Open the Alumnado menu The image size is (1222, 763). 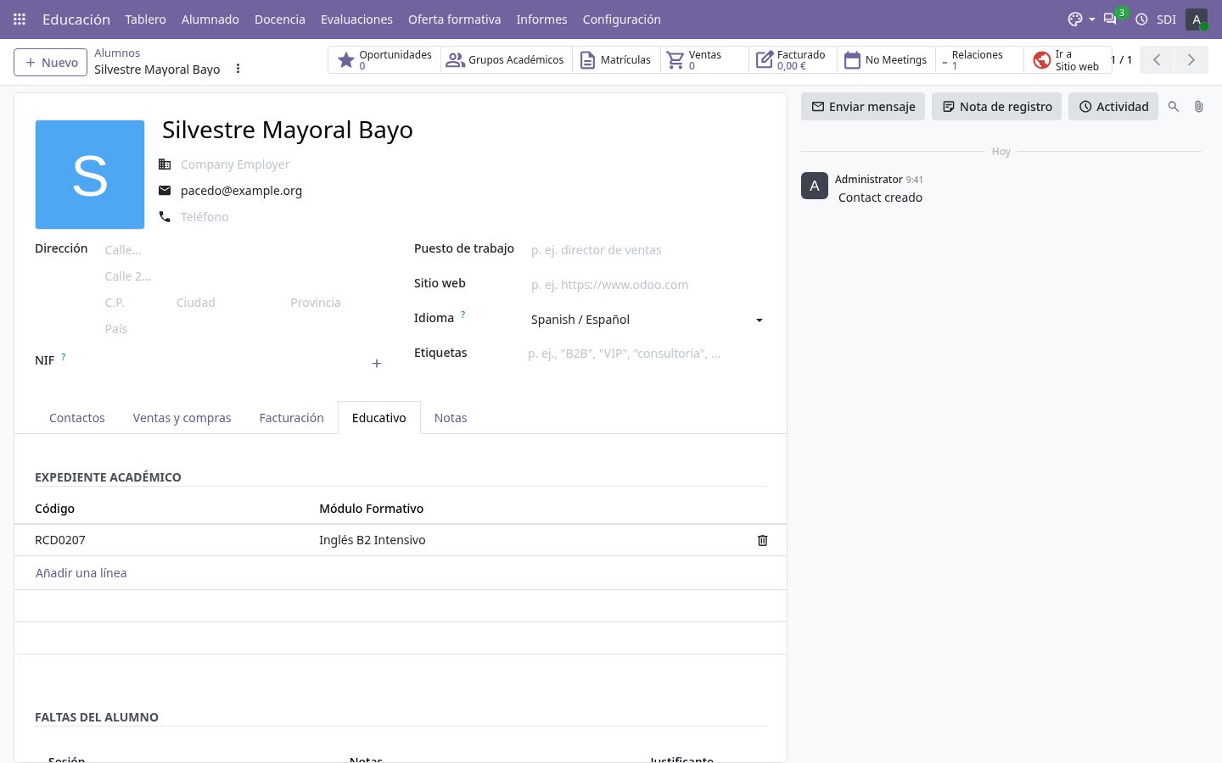click(x=210, y=19)
